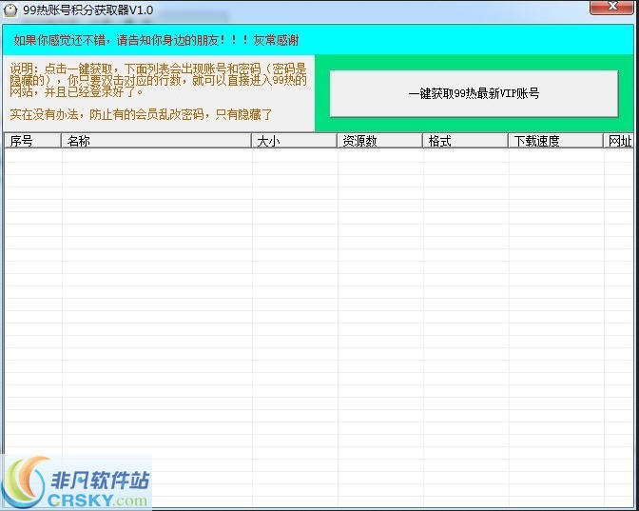Click the 一键获取99热最新VIP账号 button

tap(474, 94)
